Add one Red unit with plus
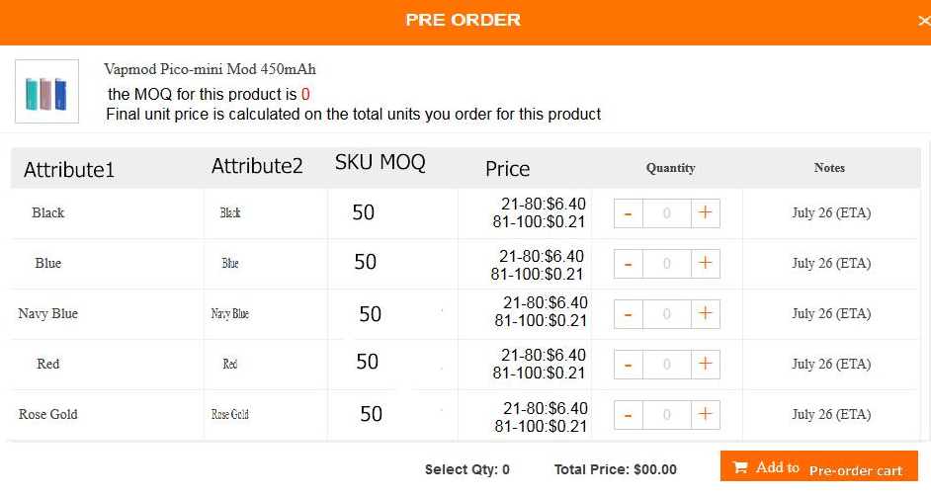This screenshot has height=498, width=931. (706, 365)
